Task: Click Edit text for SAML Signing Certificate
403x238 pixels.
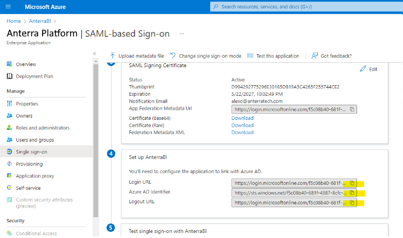Action: coord(373,69)
